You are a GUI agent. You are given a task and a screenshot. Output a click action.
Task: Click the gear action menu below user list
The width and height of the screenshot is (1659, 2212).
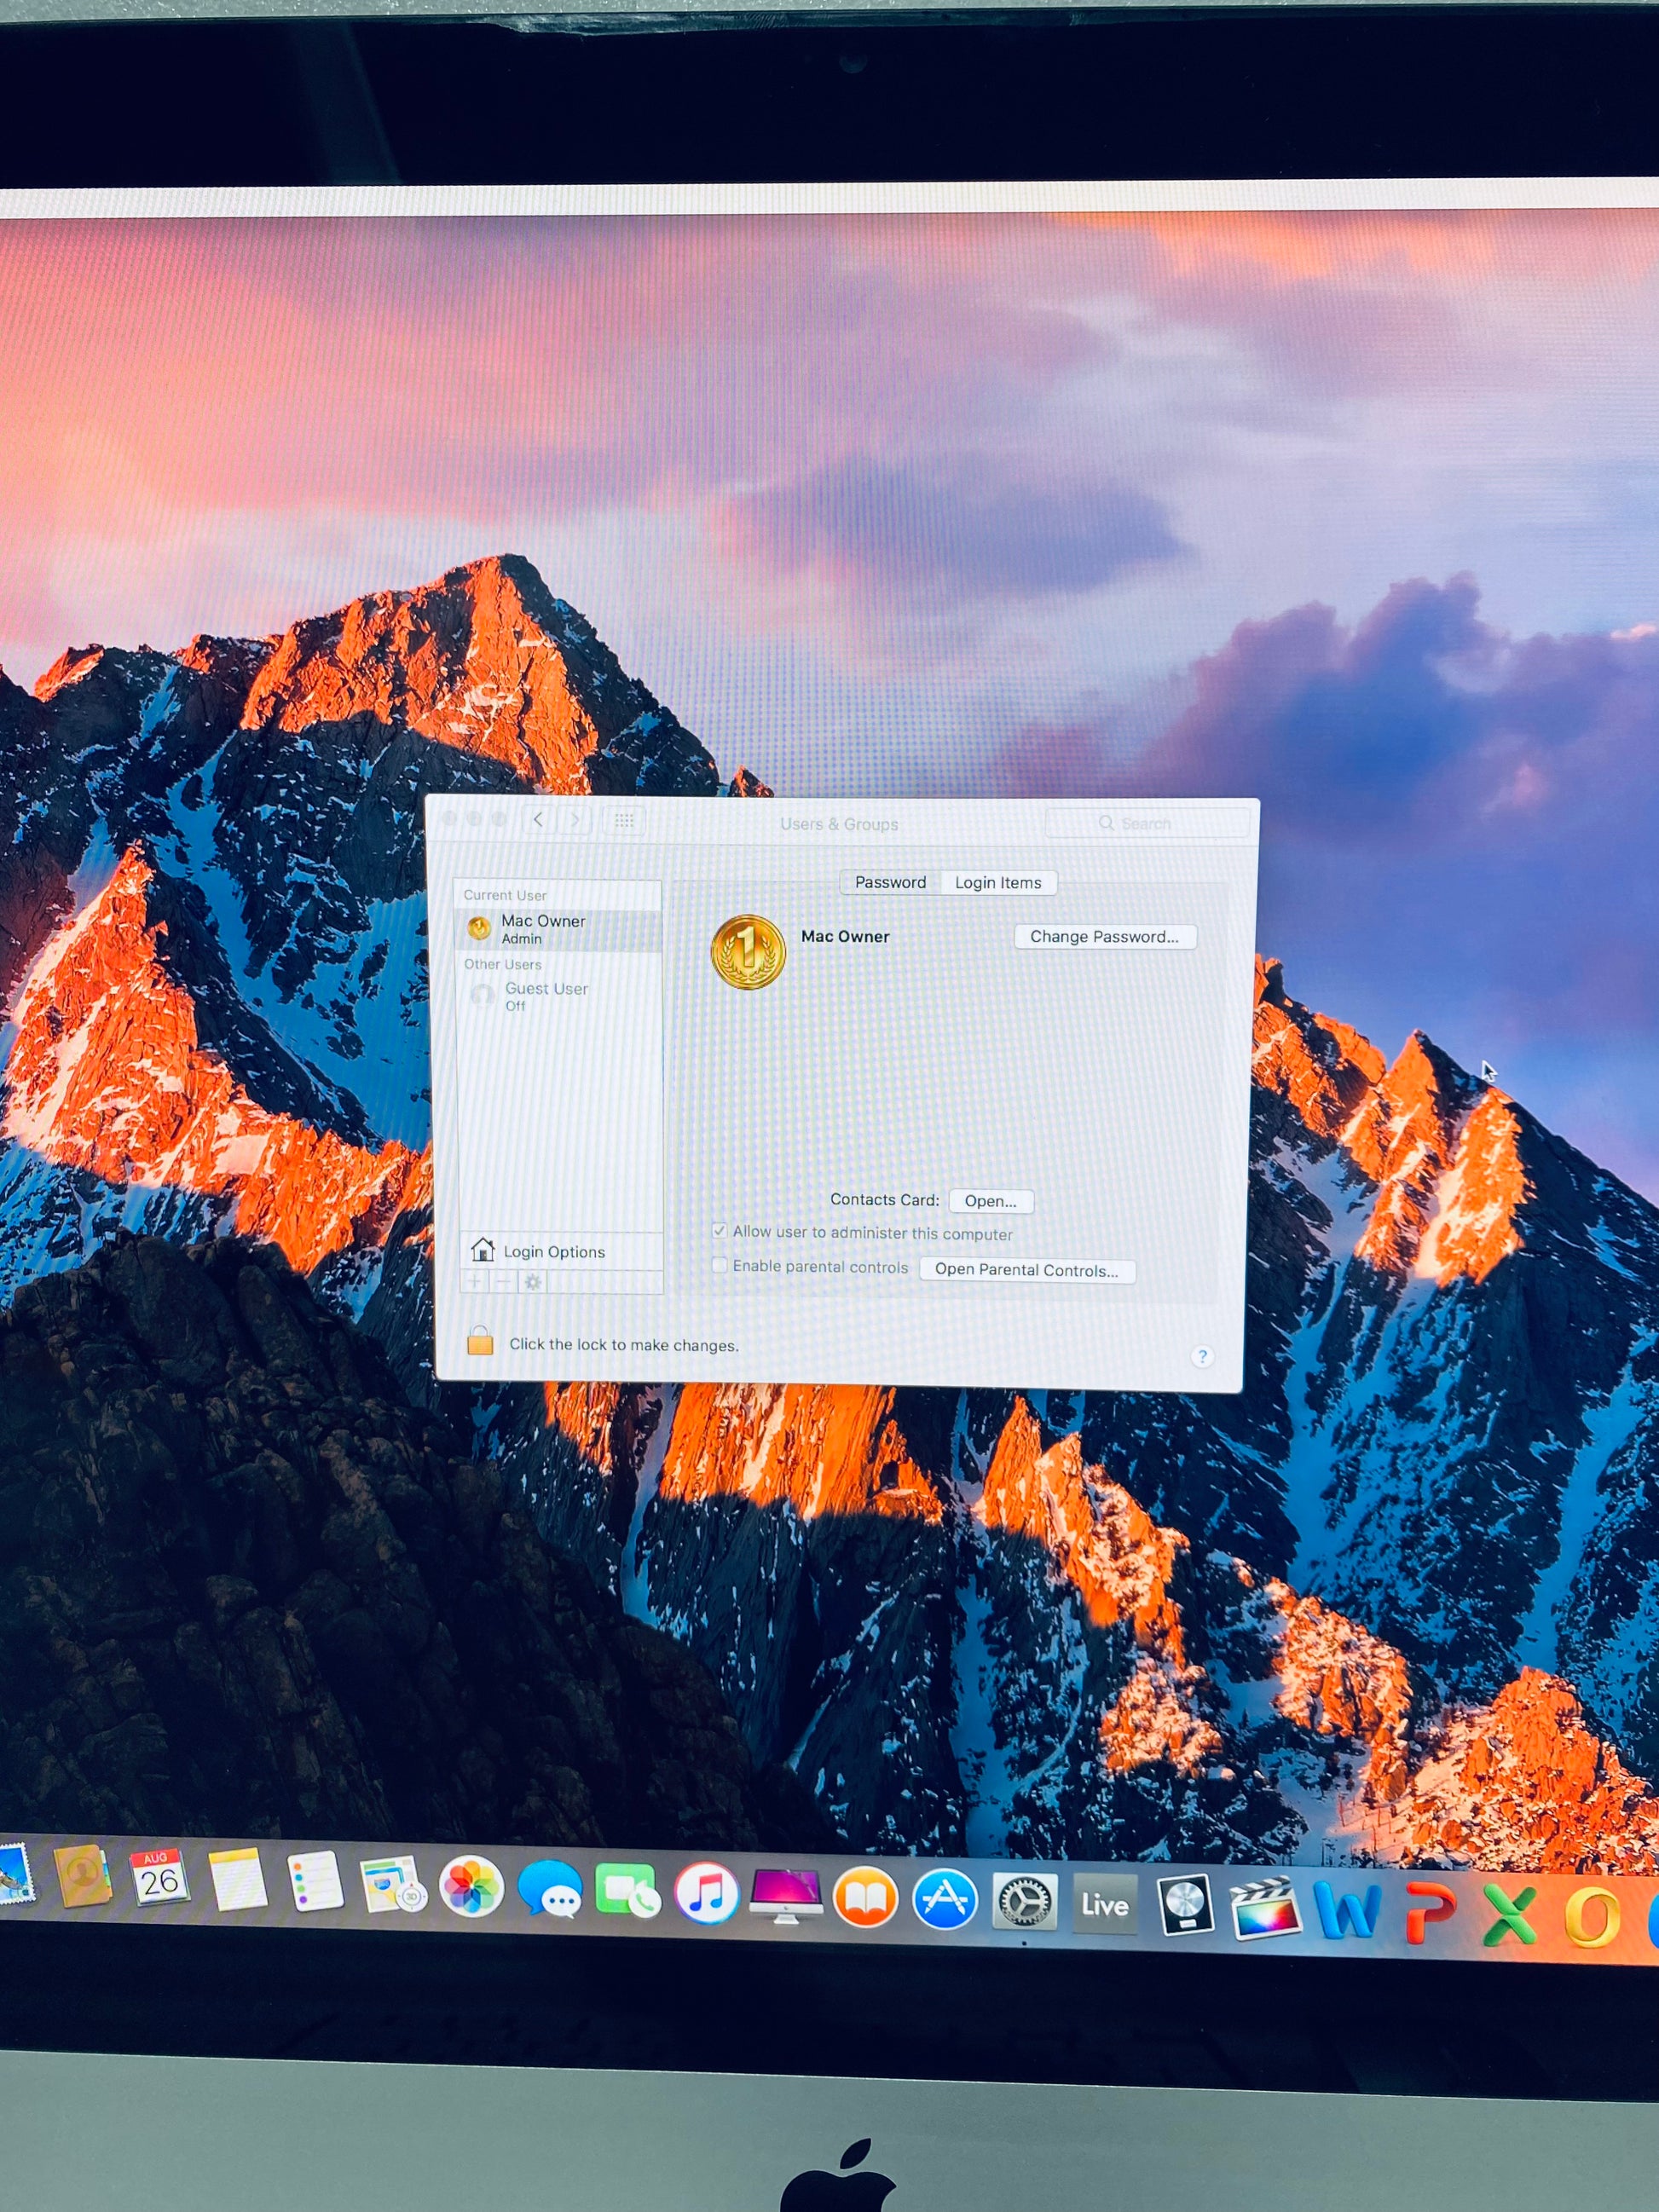pos(533,1282)
